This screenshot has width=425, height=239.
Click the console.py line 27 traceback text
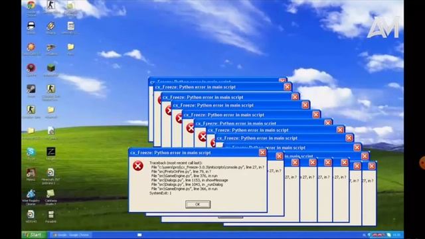[208, 167]
